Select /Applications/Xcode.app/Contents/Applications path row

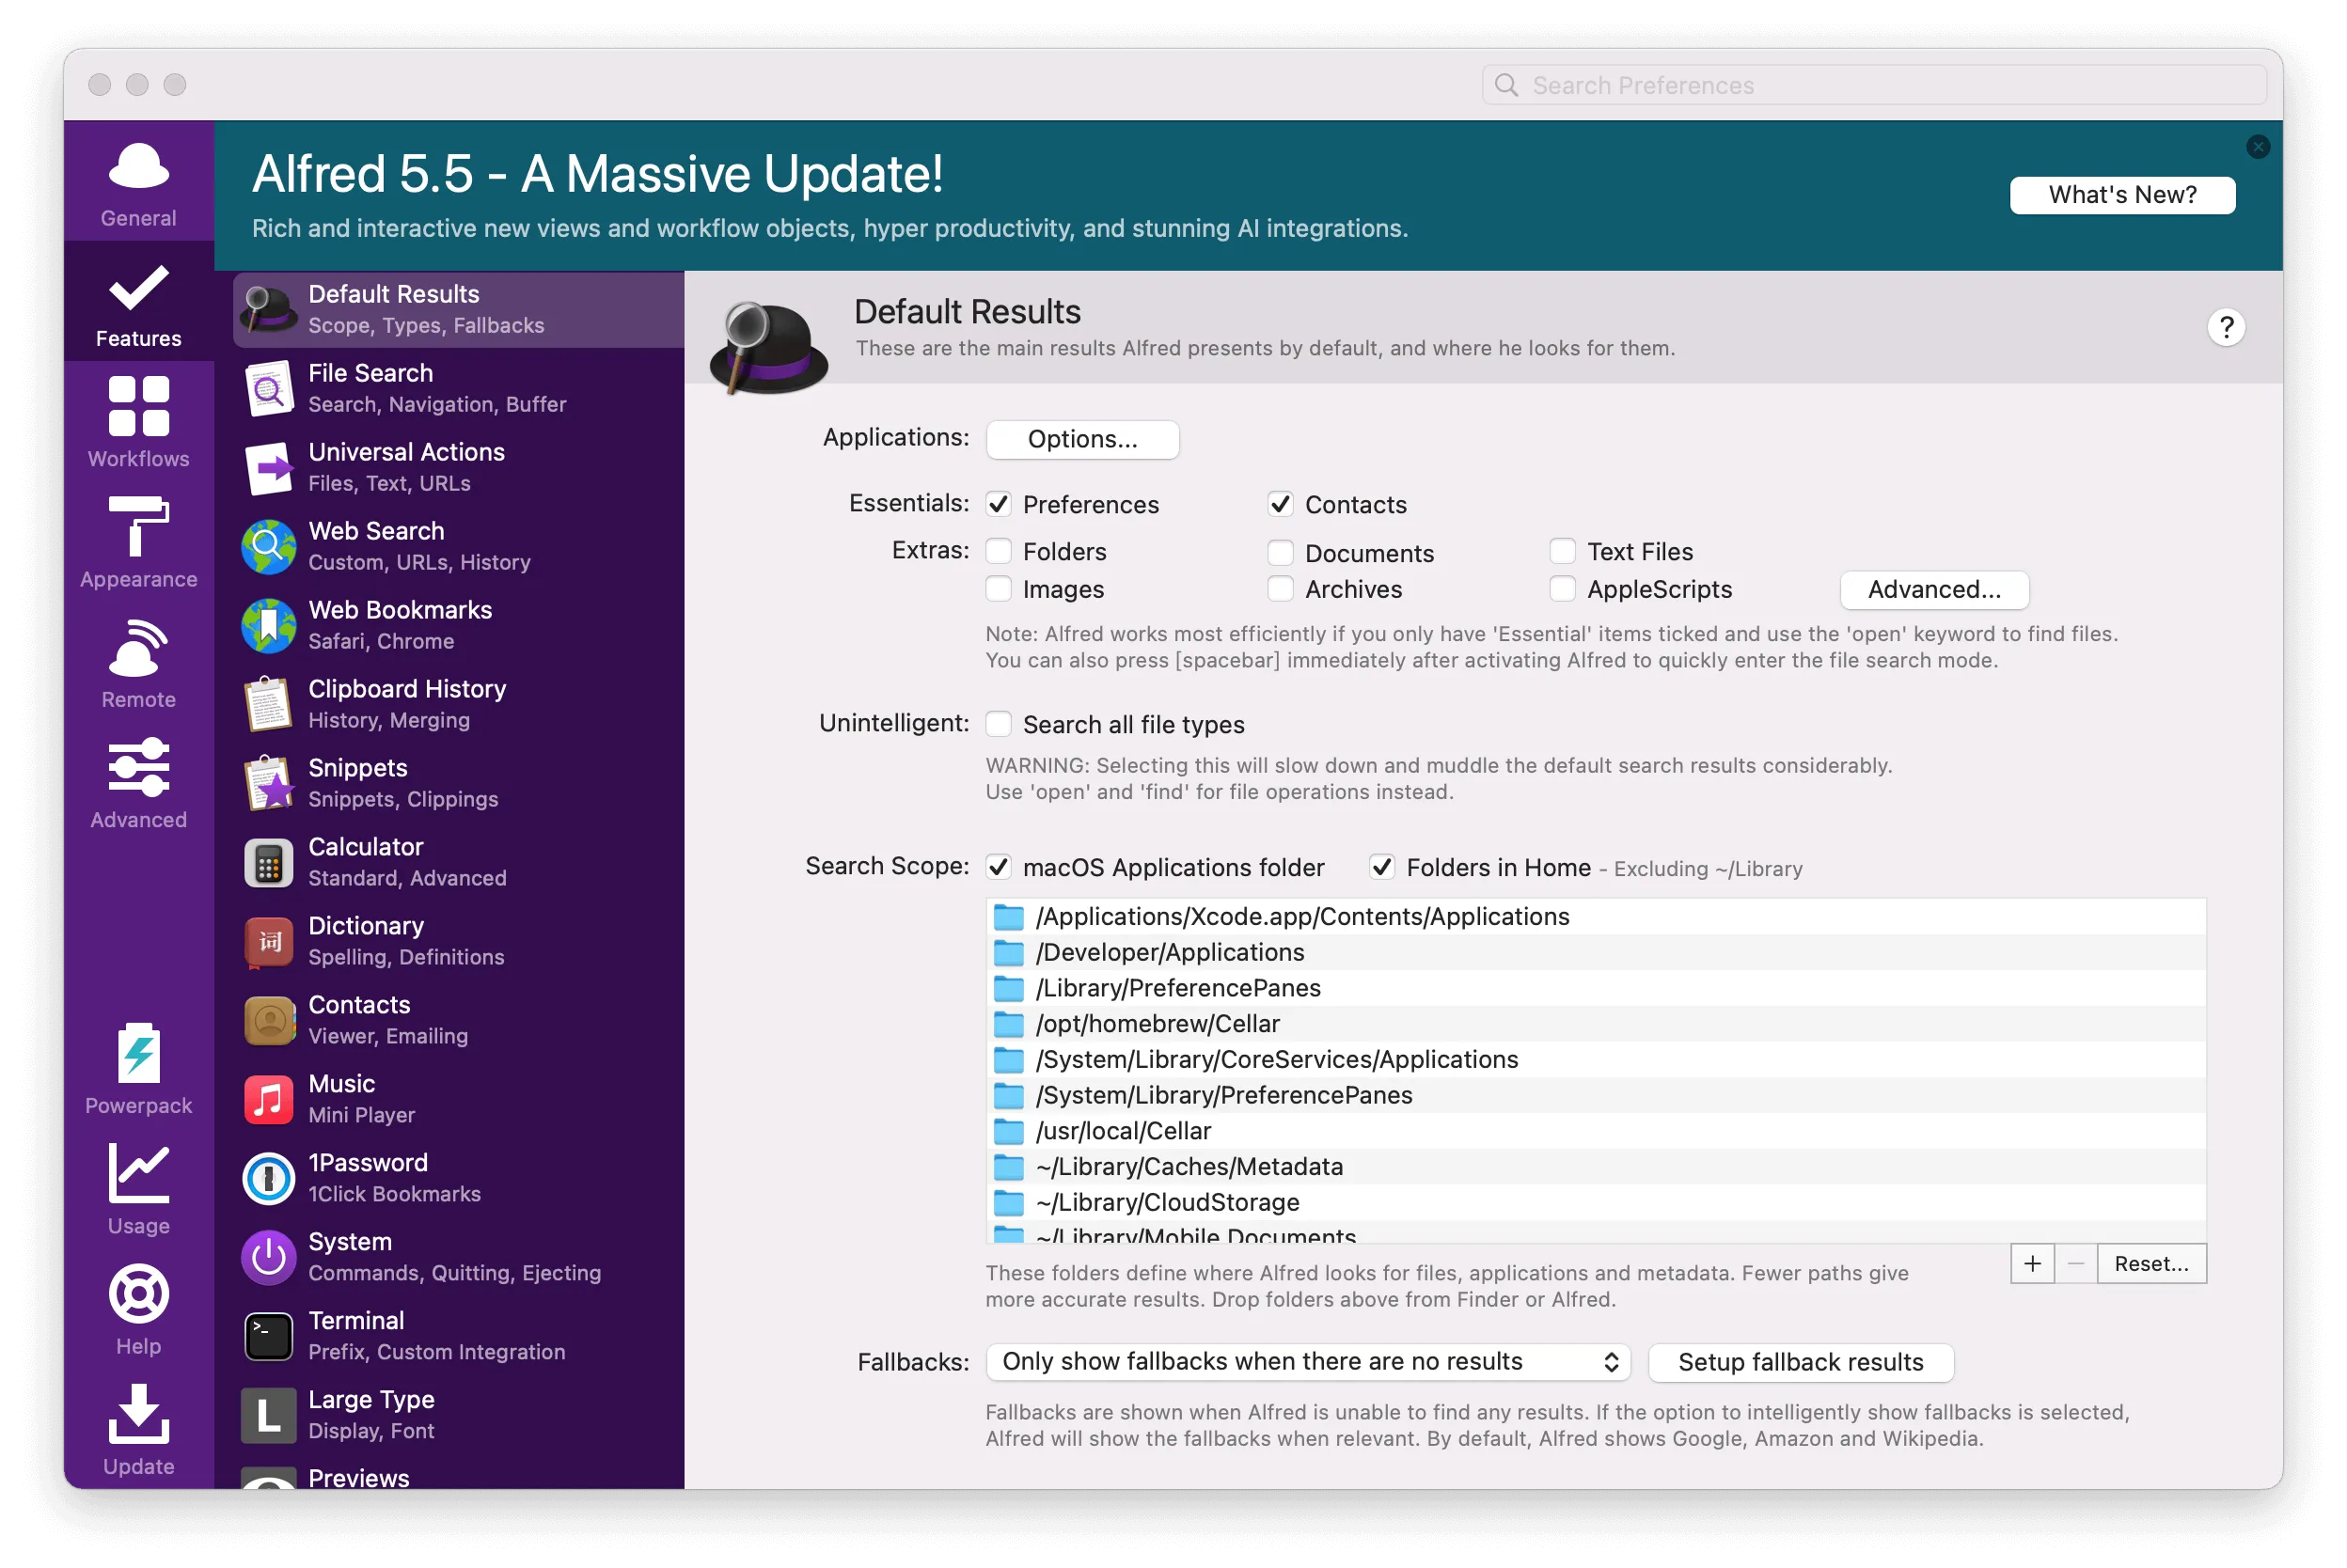[x=1595, y=916]
